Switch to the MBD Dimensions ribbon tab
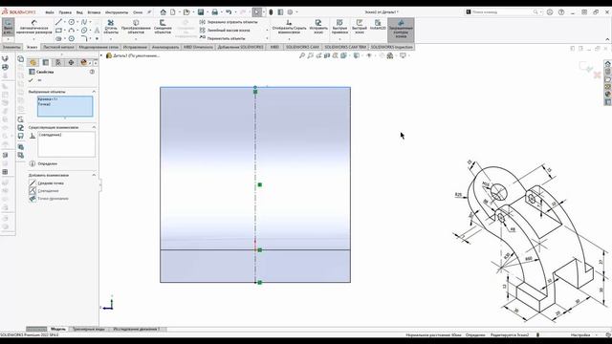This screenshot has width=612, height=344. [198, 47]
